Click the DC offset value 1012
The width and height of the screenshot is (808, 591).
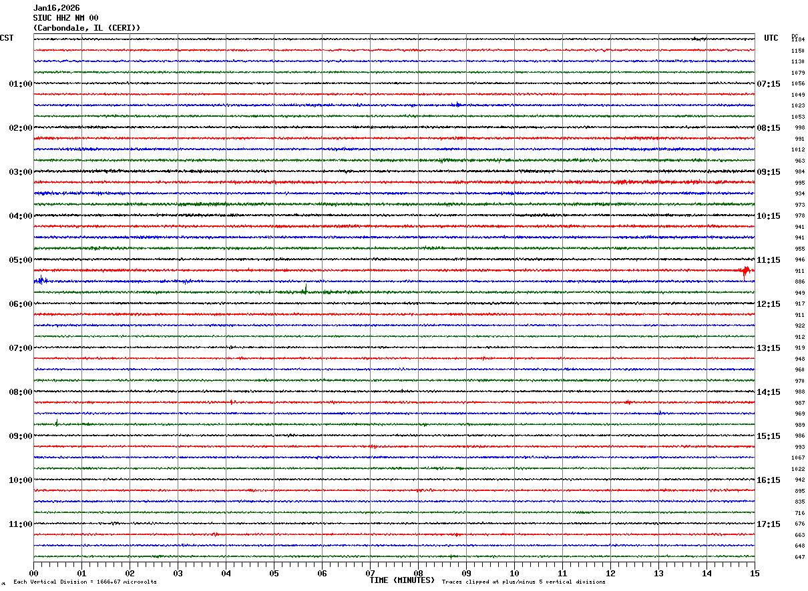click(x=798, y=150)
